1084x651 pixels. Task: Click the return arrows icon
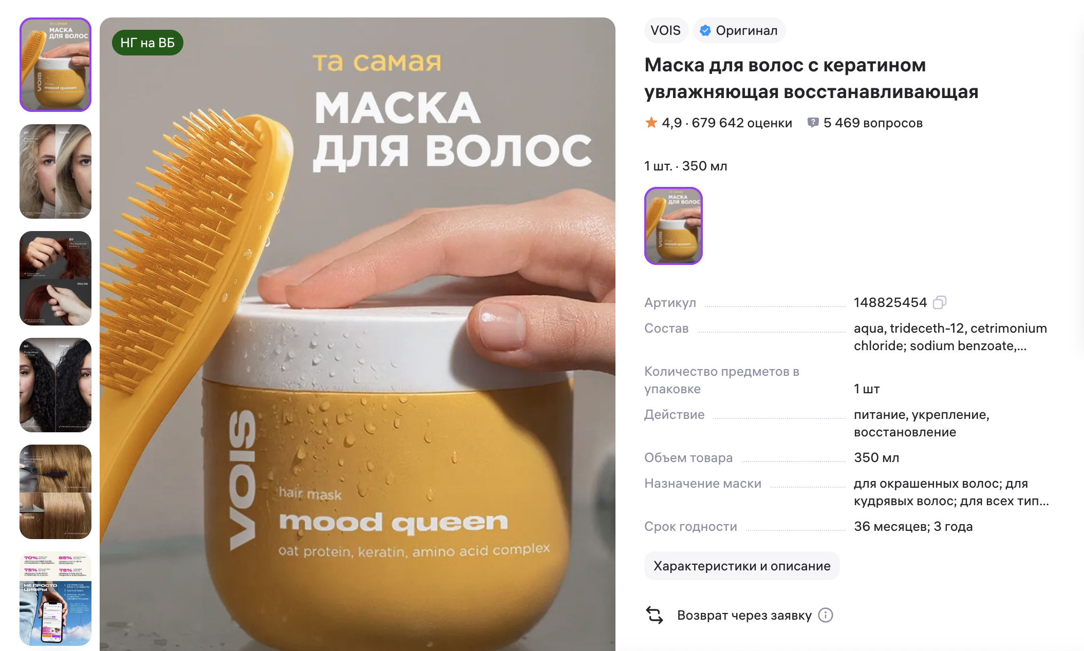point(655,615)
